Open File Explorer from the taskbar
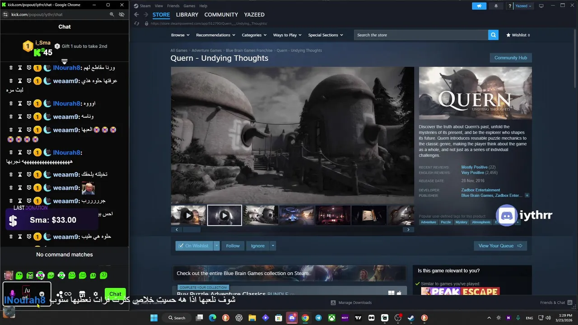This screenshot has height=325, width=578. pos(252,318)
